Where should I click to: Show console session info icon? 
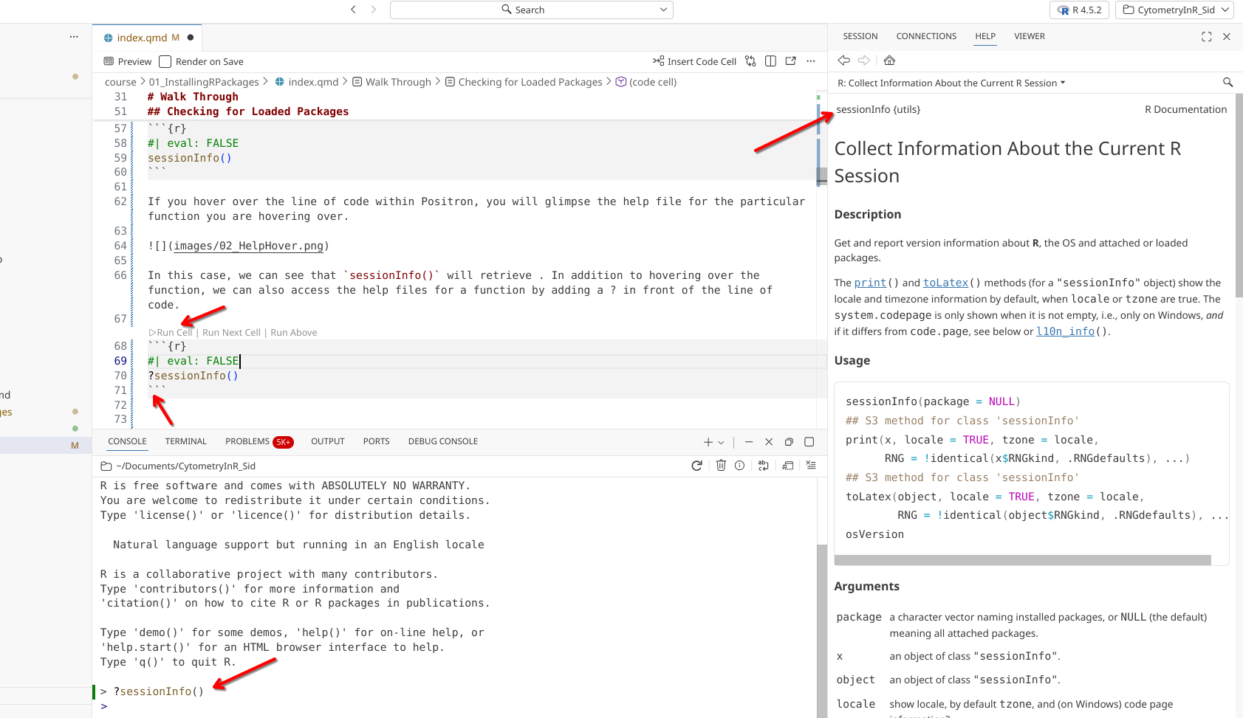739,466
